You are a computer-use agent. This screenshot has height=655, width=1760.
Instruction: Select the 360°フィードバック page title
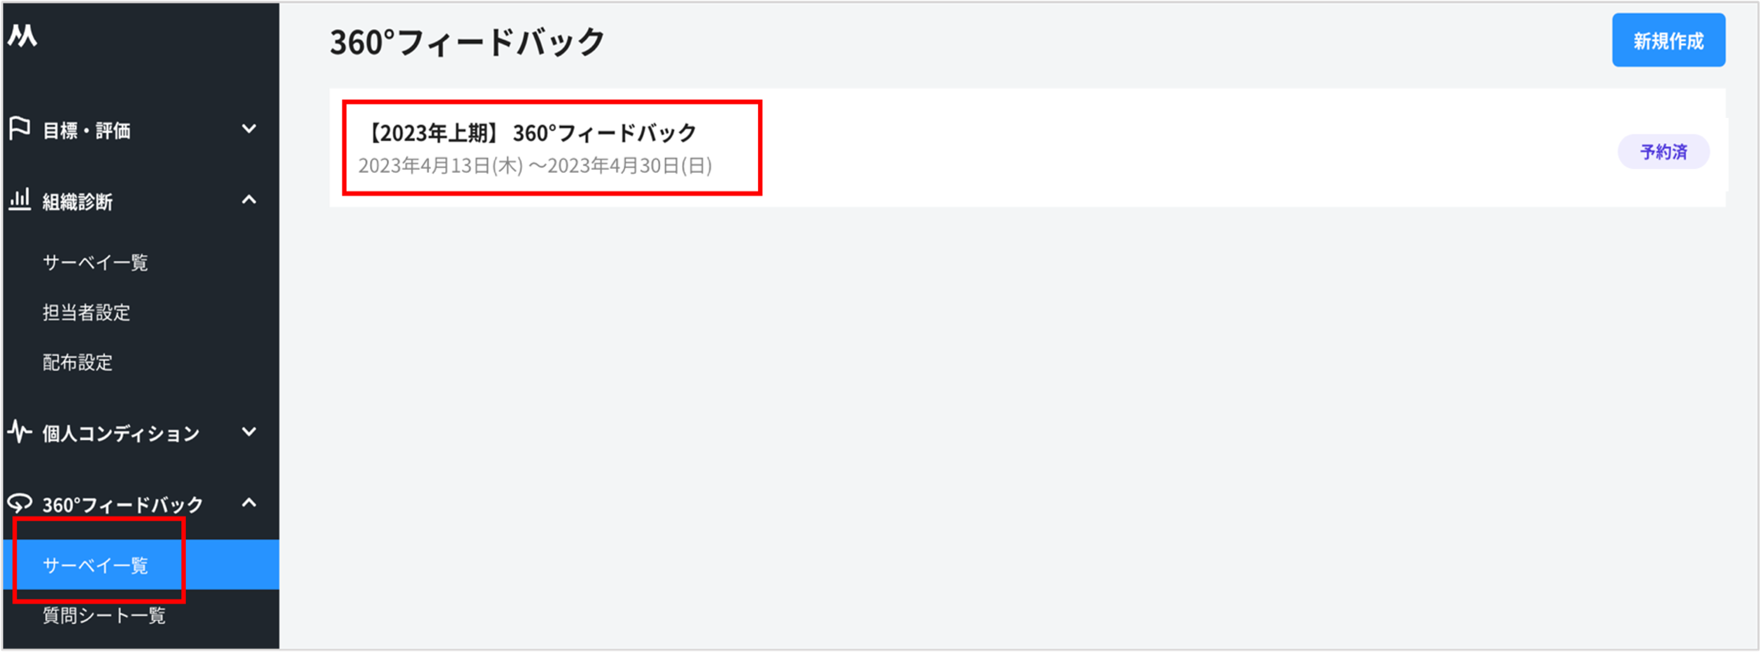click(x=467, y=42)
